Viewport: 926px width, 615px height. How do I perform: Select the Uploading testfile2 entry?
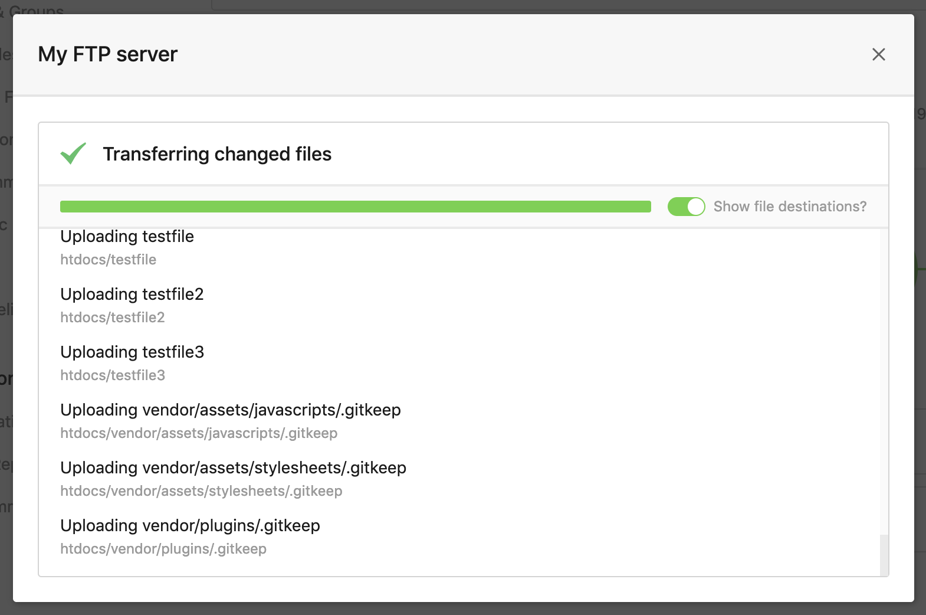tap(131, 294)
